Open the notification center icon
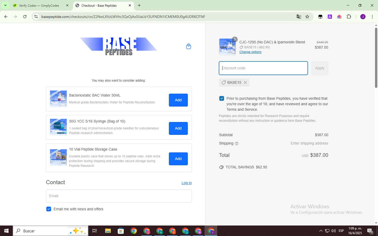This screenshot has width=378, height=236. pyautogui.click(x=370, y=231)
